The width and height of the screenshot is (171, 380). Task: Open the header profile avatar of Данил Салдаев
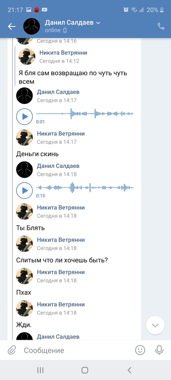point(31,26)
